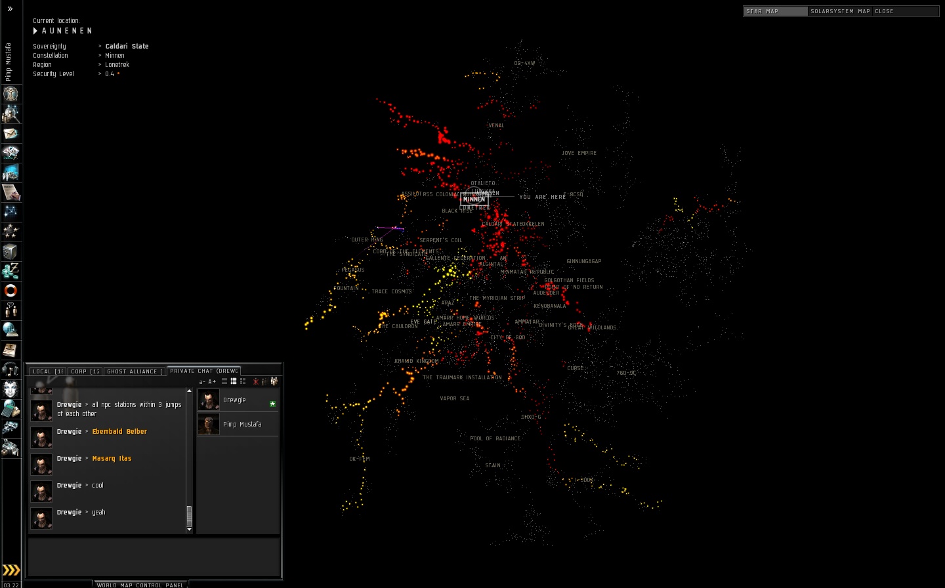945x588 pixels.
Task: Switch to the Local chat tab
Action: tap(48, 371)
